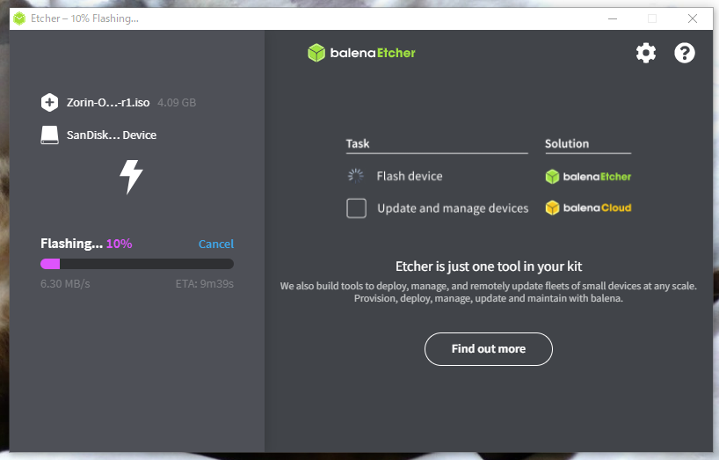Click the disabled maximize window button
This screenshot has height=460, width=719.
tap(652, 18)
